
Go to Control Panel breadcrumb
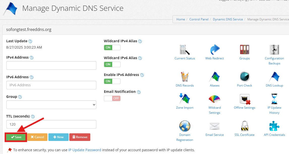click(x=199, y=19)
